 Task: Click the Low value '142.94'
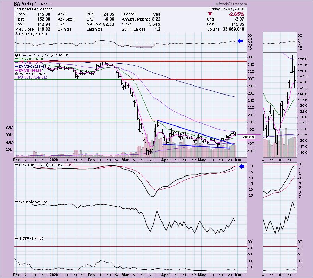[44, 24]
